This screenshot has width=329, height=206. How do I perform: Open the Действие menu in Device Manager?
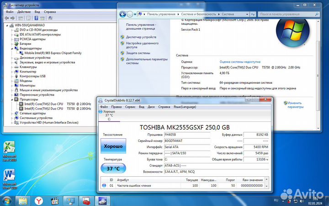pos(24,12)
